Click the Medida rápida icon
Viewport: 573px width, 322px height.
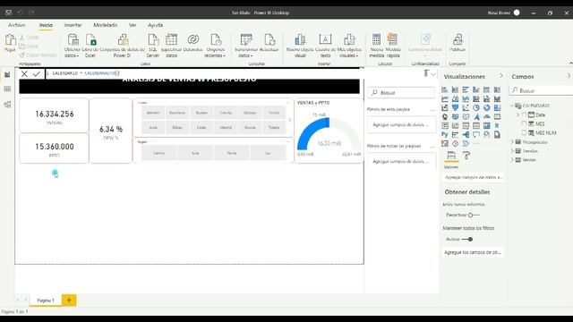click(392, 39)
